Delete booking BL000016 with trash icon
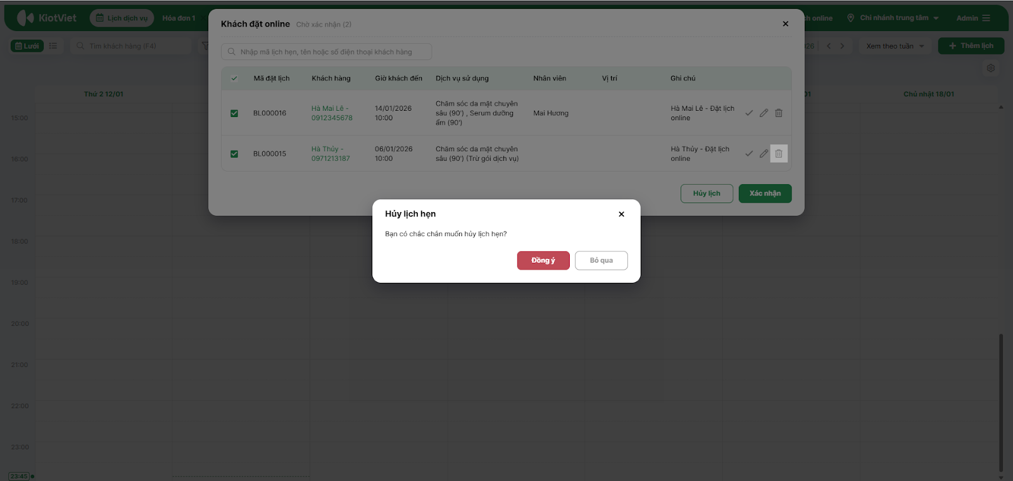This screenshot has width=1013, height=481. point(779,113)
